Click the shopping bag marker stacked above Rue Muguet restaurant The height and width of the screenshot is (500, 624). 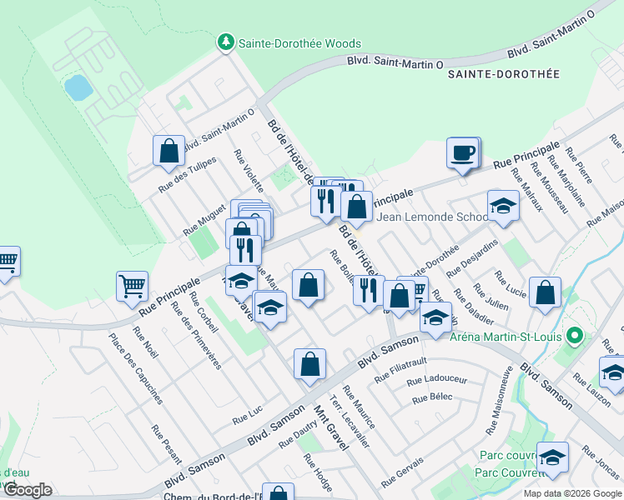[x=242, y=227]
